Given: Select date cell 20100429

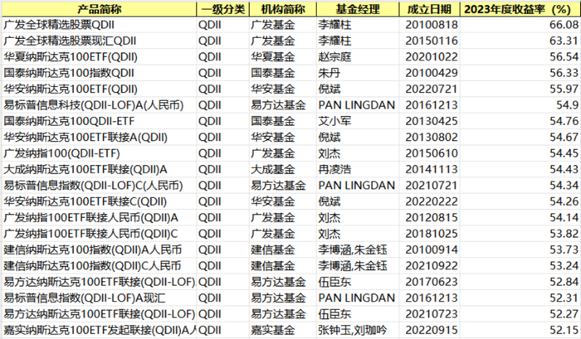Looking at the screenshot, I should (x=429, y=73).
